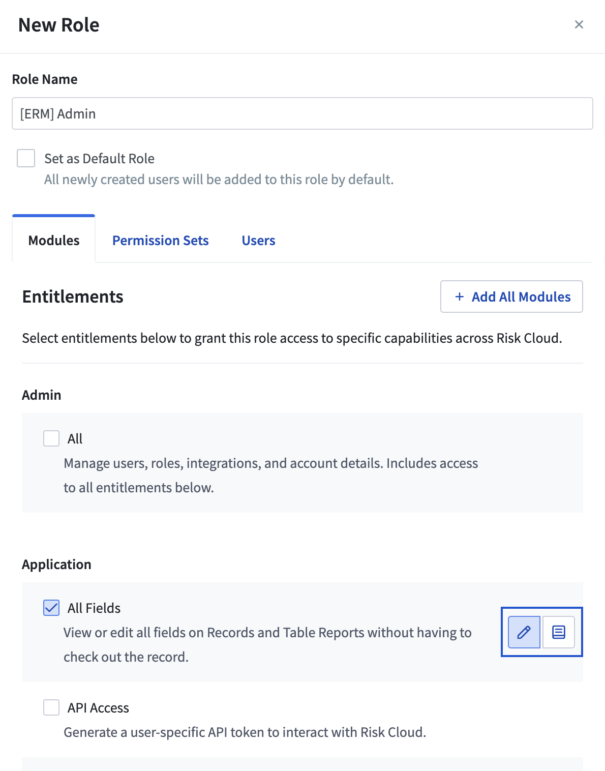Open the Users tab
The width and height of the screenshot is (605, 771).
258,241
